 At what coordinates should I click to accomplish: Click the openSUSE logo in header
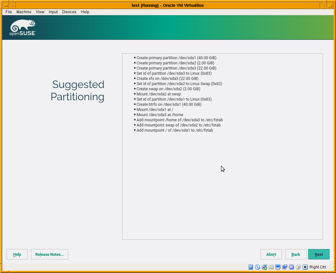click(x=23, y=27)
